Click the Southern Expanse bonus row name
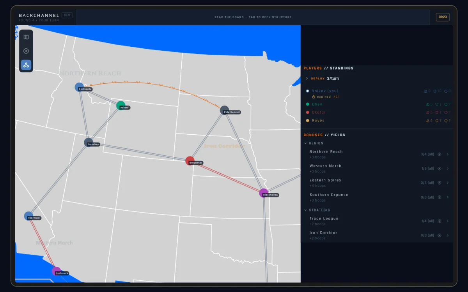Screen dimensions: 468x292 tap(329, 195)
